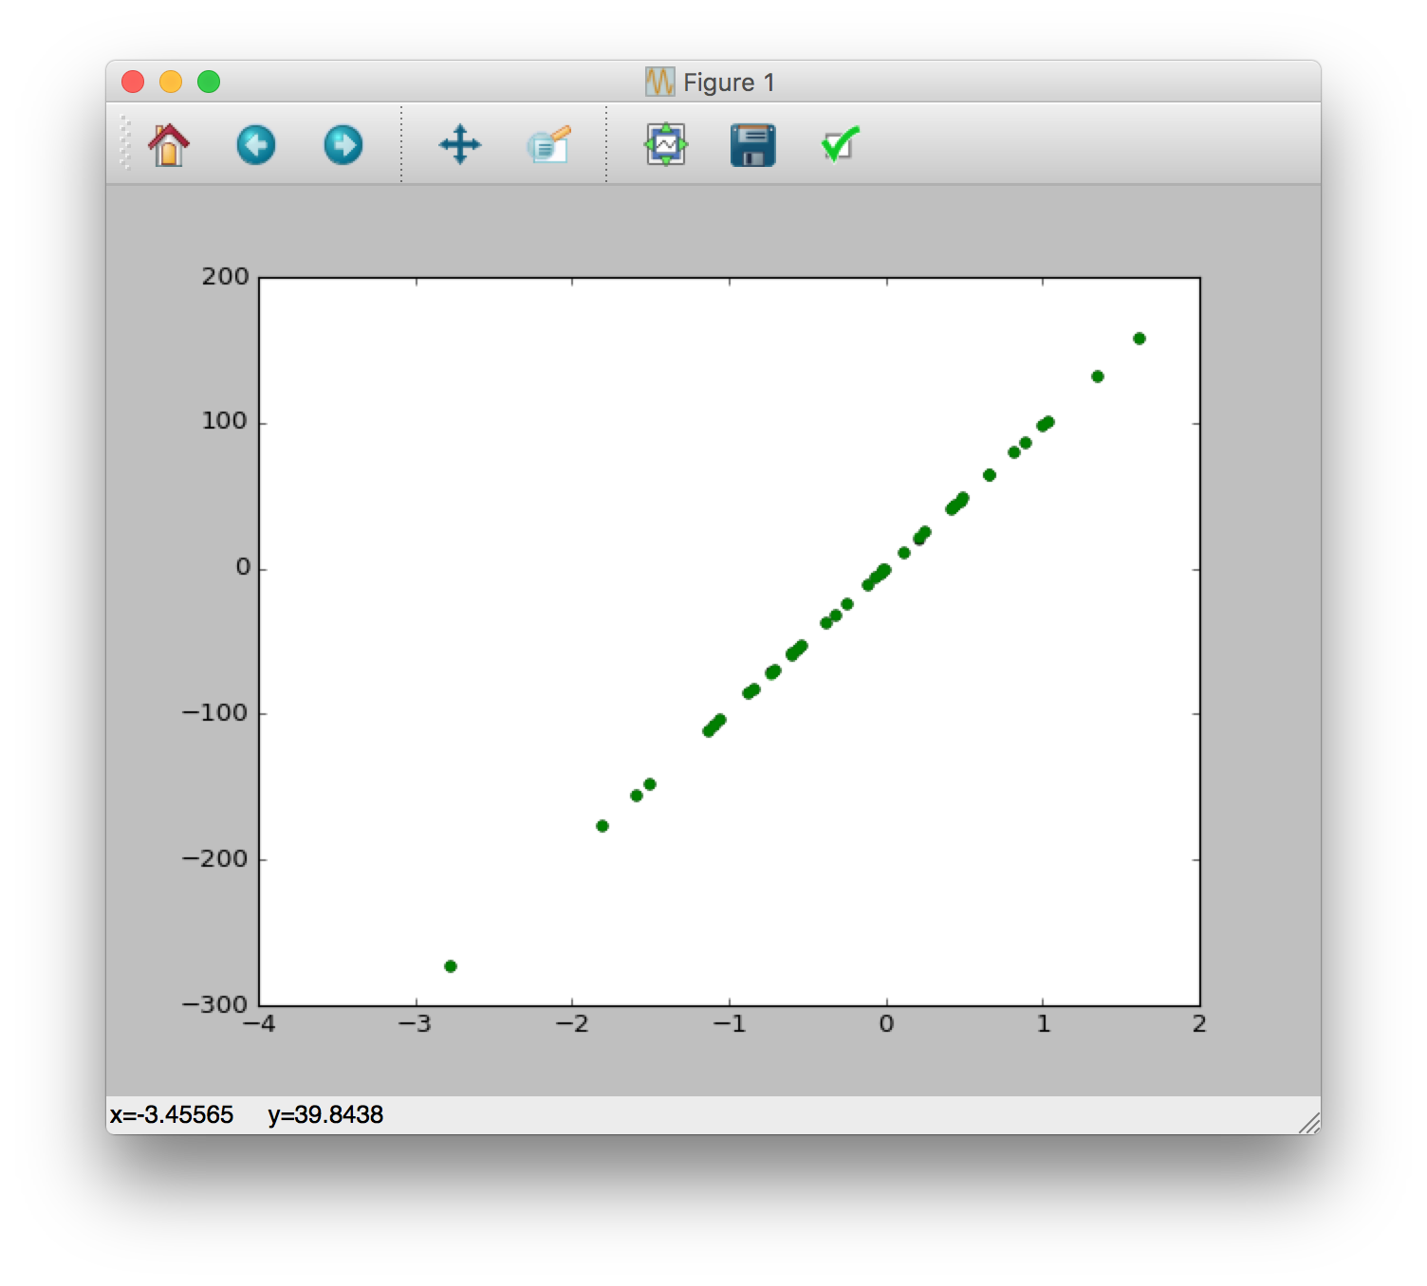The height and width of the screenshot is (1286, 1427).
Task: Maximize the window with the green button
Action: [x=209, y=82]
